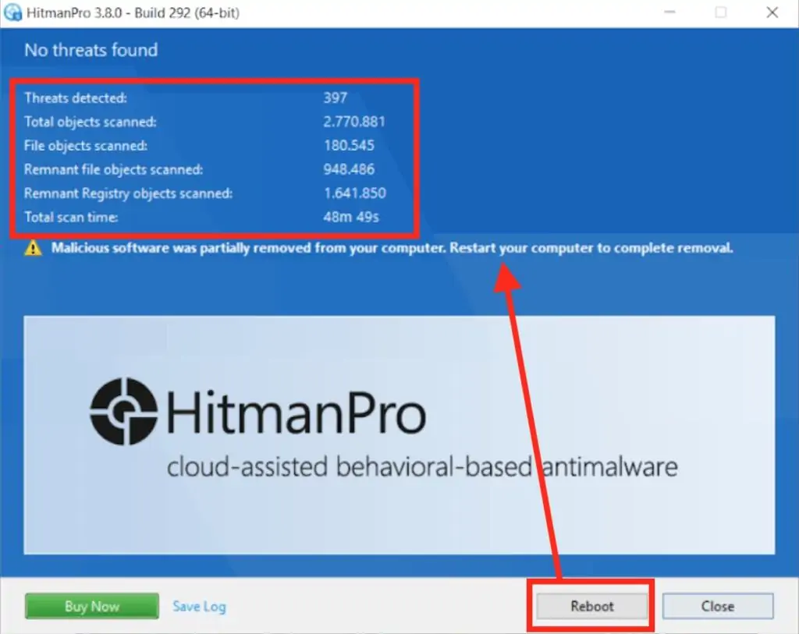The width and height of the screenshot is (799, 634).
Task: Close the window with the X button
Action: [772, 12]
